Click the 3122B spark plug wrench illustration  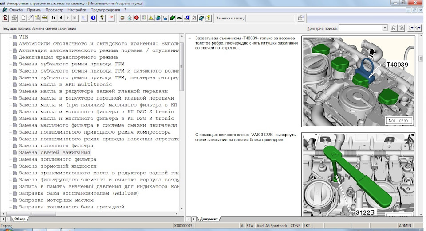pyautogui.click(x=359, y=174)
